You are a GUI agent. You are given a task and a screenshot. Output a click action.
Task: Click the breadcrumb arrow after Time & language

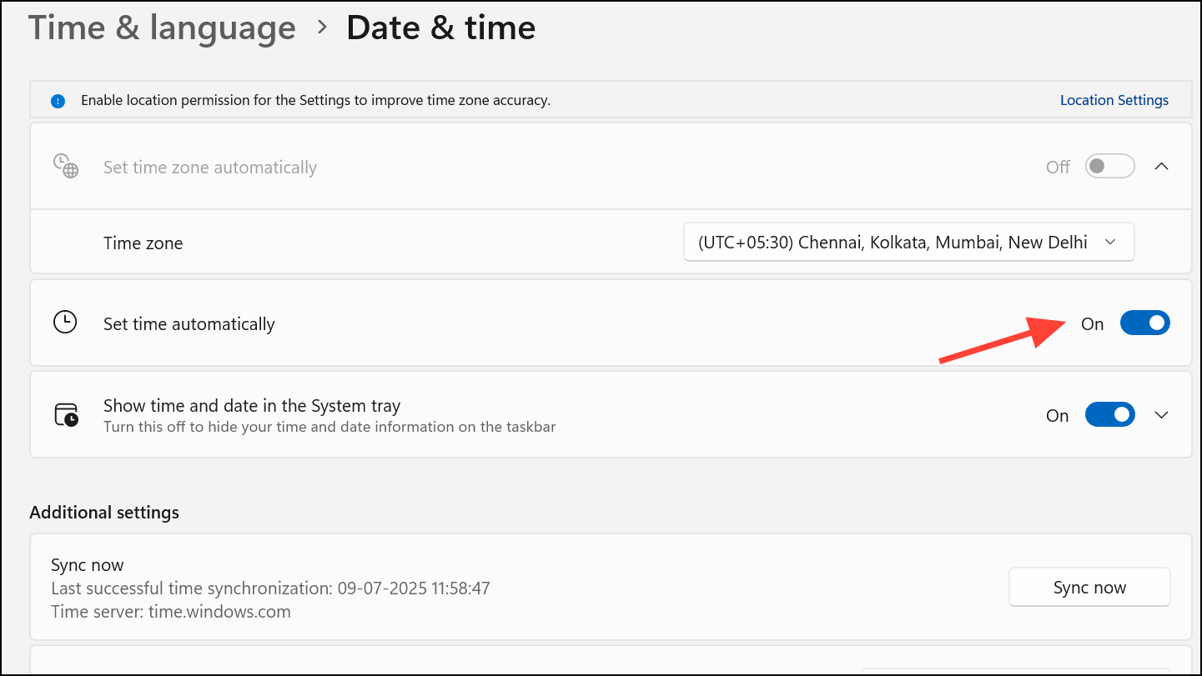pyautogui.click(x=322, y=28)
